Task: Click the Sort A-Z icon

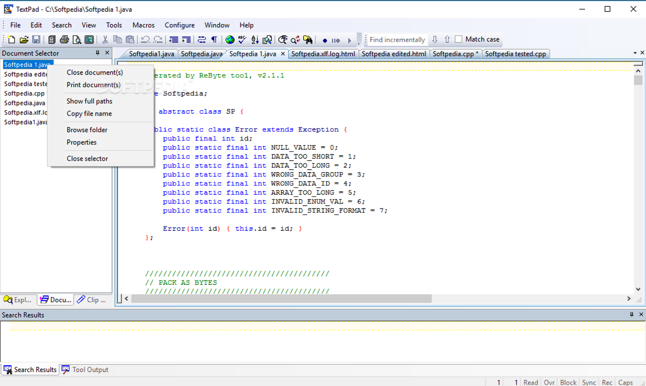Action: tap(255, 40)
